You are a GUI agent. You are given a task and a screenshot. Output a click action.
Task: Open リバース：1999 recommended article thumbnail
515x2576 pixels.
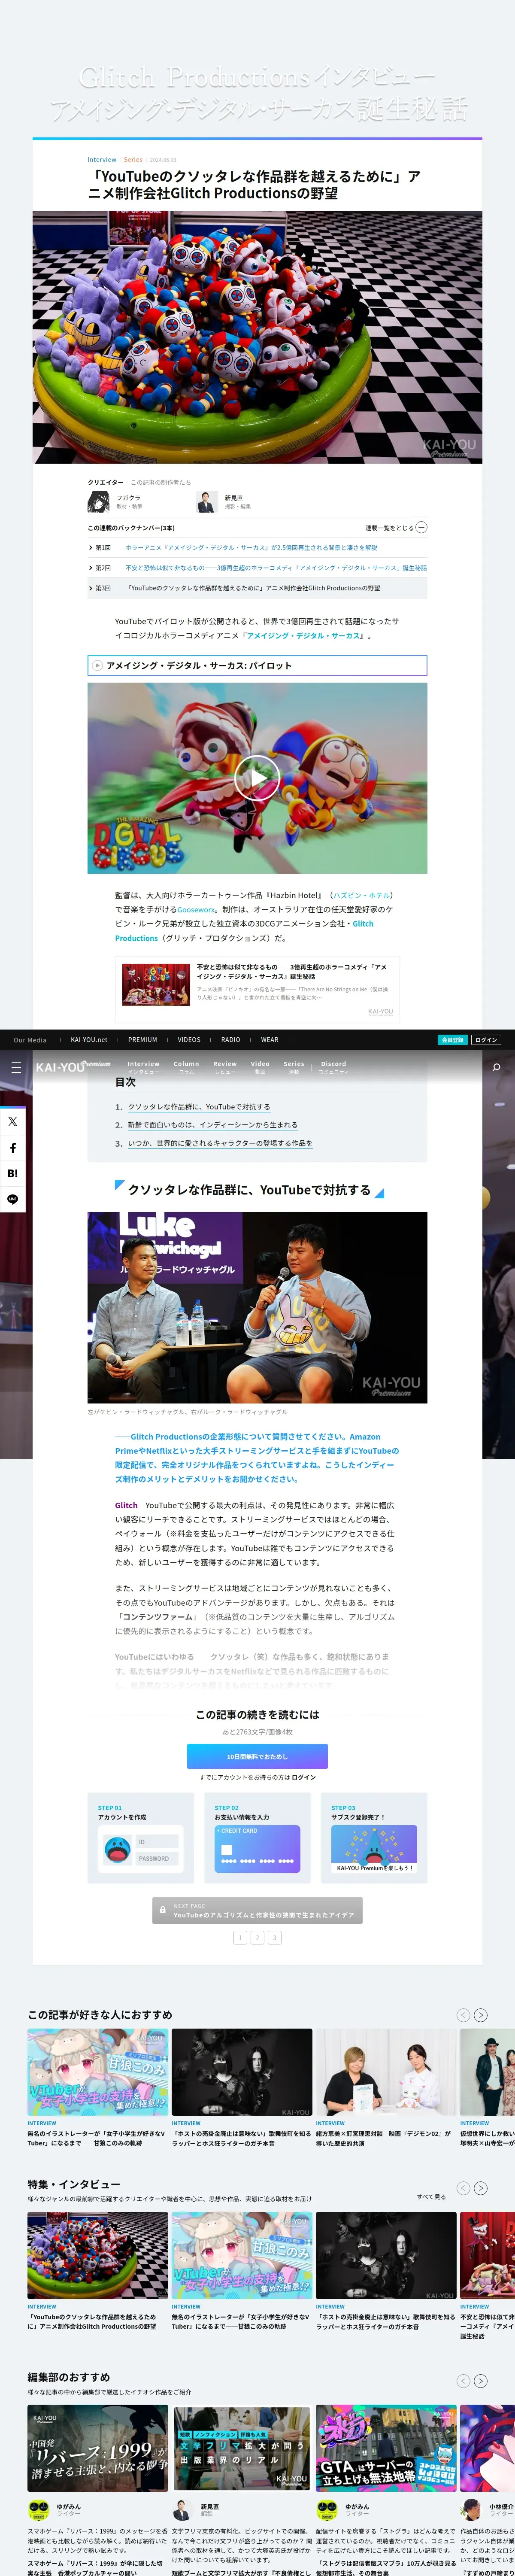pos(97,2449)
